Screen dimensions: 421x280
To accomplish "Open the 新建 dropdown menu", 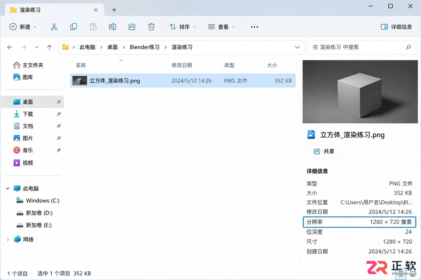I will (23, 27).
